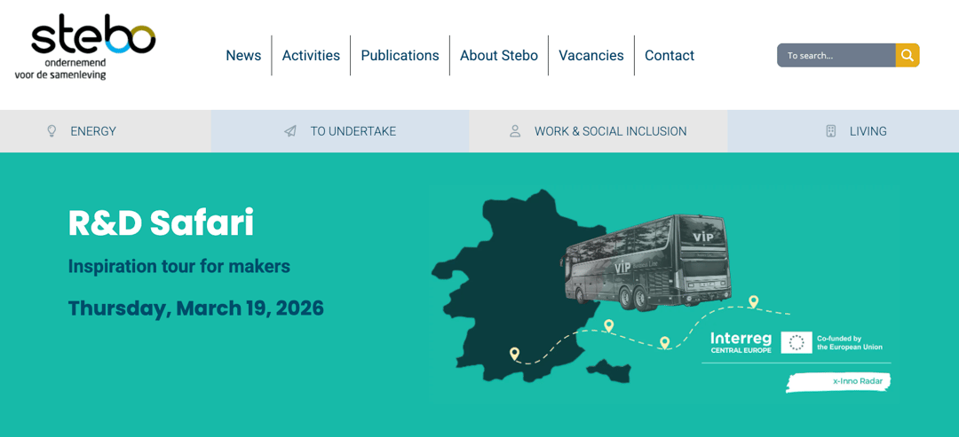The image size is (959, 437).
Task: Click the leftmost map pin on the route
Action: (x=514, y=354)
